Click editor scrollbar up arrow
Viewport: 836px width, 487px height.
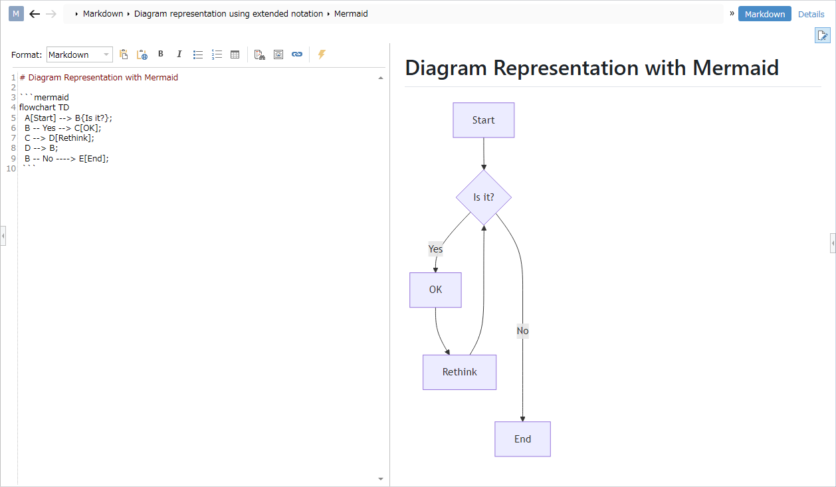[x=381, y=78]
